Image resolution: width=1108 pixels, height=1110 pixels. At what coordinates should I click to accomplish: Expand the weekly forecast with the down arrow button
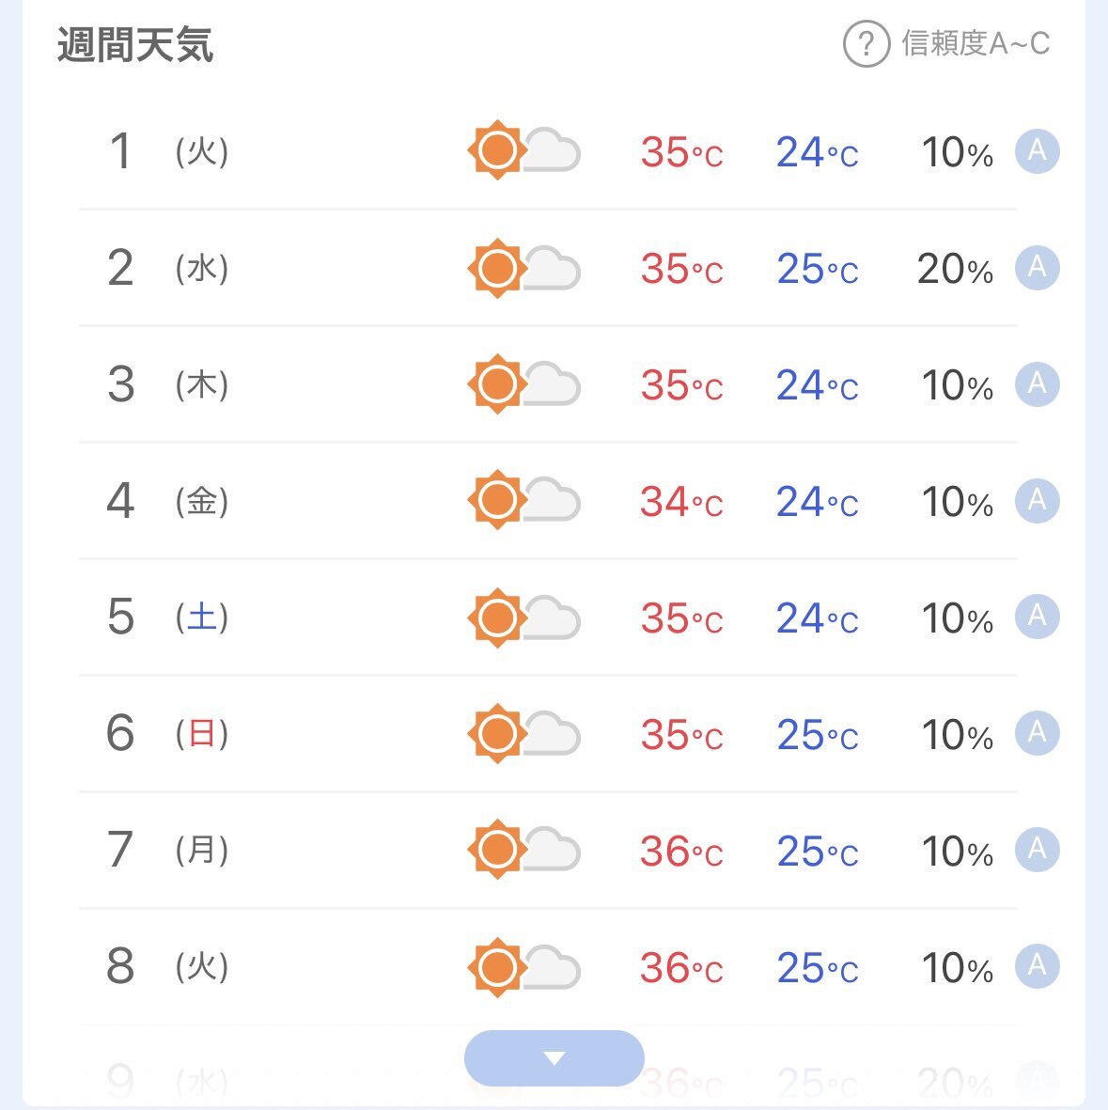(554, 1057)
